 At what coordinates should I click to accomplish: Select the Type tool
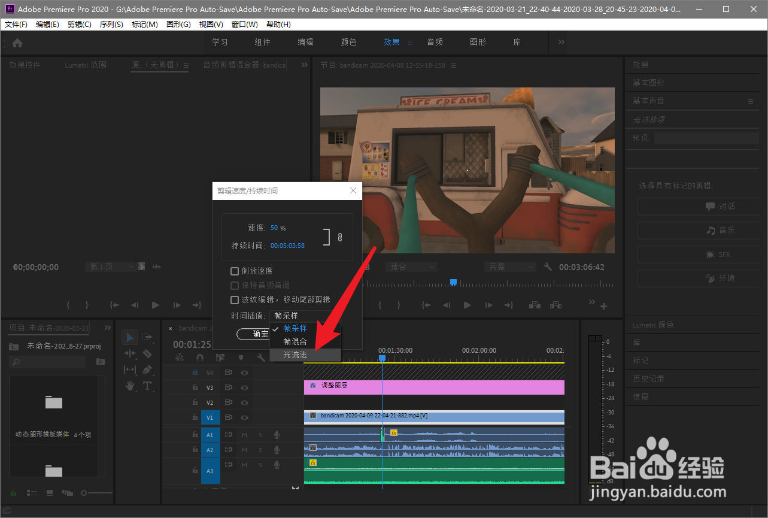click(x=147, y=386)
